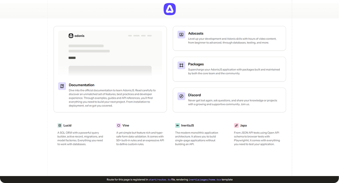339x183 pixels.
Task: Open the Japa testing link
Action: point(243,125)
